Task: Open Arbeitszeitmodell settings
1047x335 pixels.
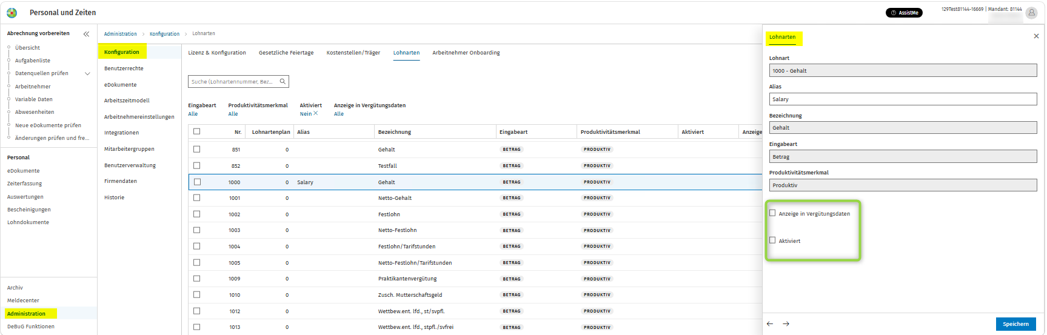Action: [127, 101]
